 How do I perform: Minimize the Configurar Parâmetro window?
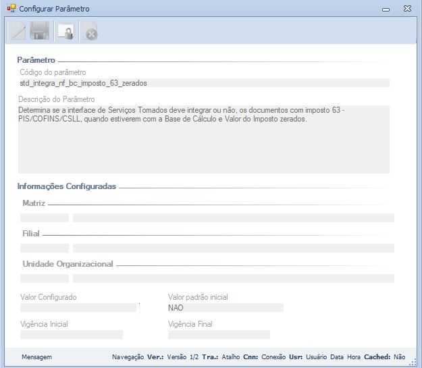[386, 9]
